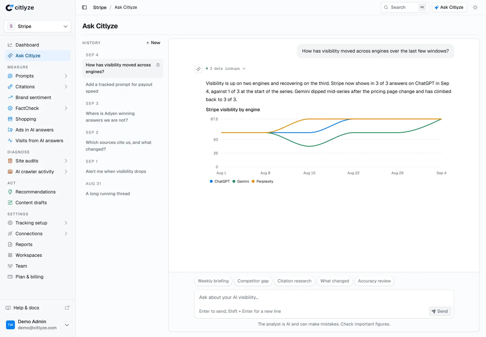Image resolution: width=486 pixels, height=337 pixels.
Task: Open Ask Citlyze in the sidebar
Action: click(x=38, y=56)
